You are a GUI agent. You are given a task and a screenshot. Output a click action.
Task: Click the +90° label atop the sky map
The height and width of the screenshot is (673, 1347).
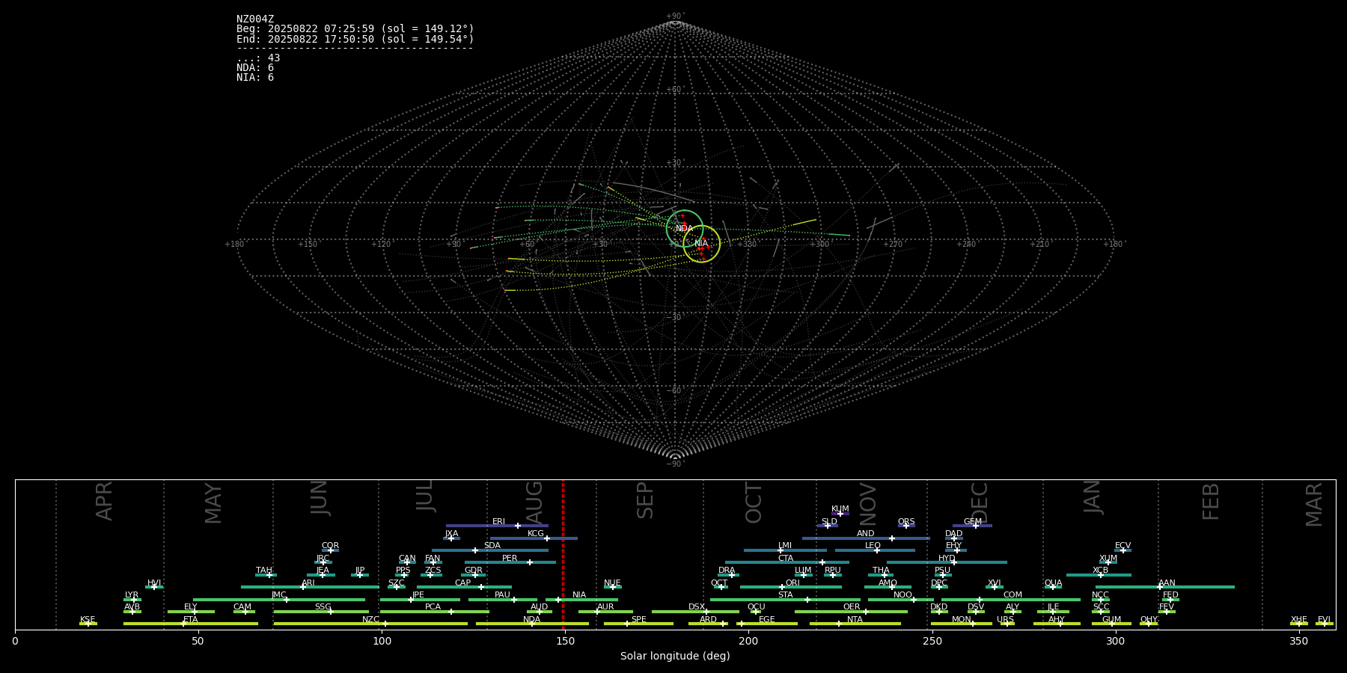675,16
